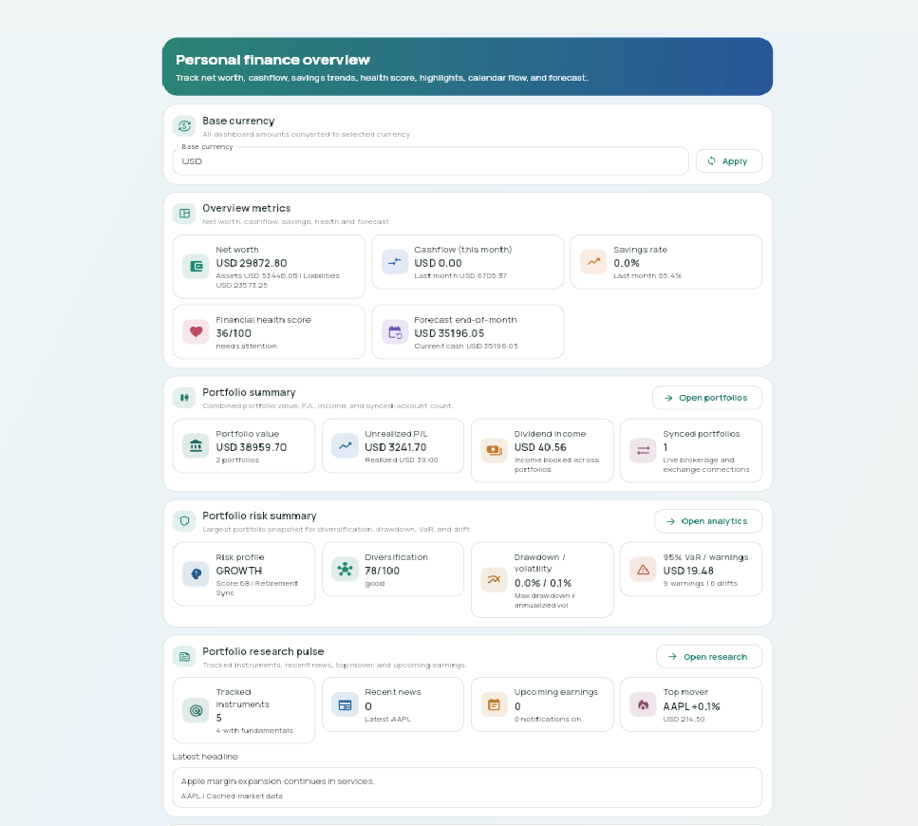This screenshot has width=918, height=826.
Task: Click the Overview metrics panel icon
Action: [x=184, y=214]
